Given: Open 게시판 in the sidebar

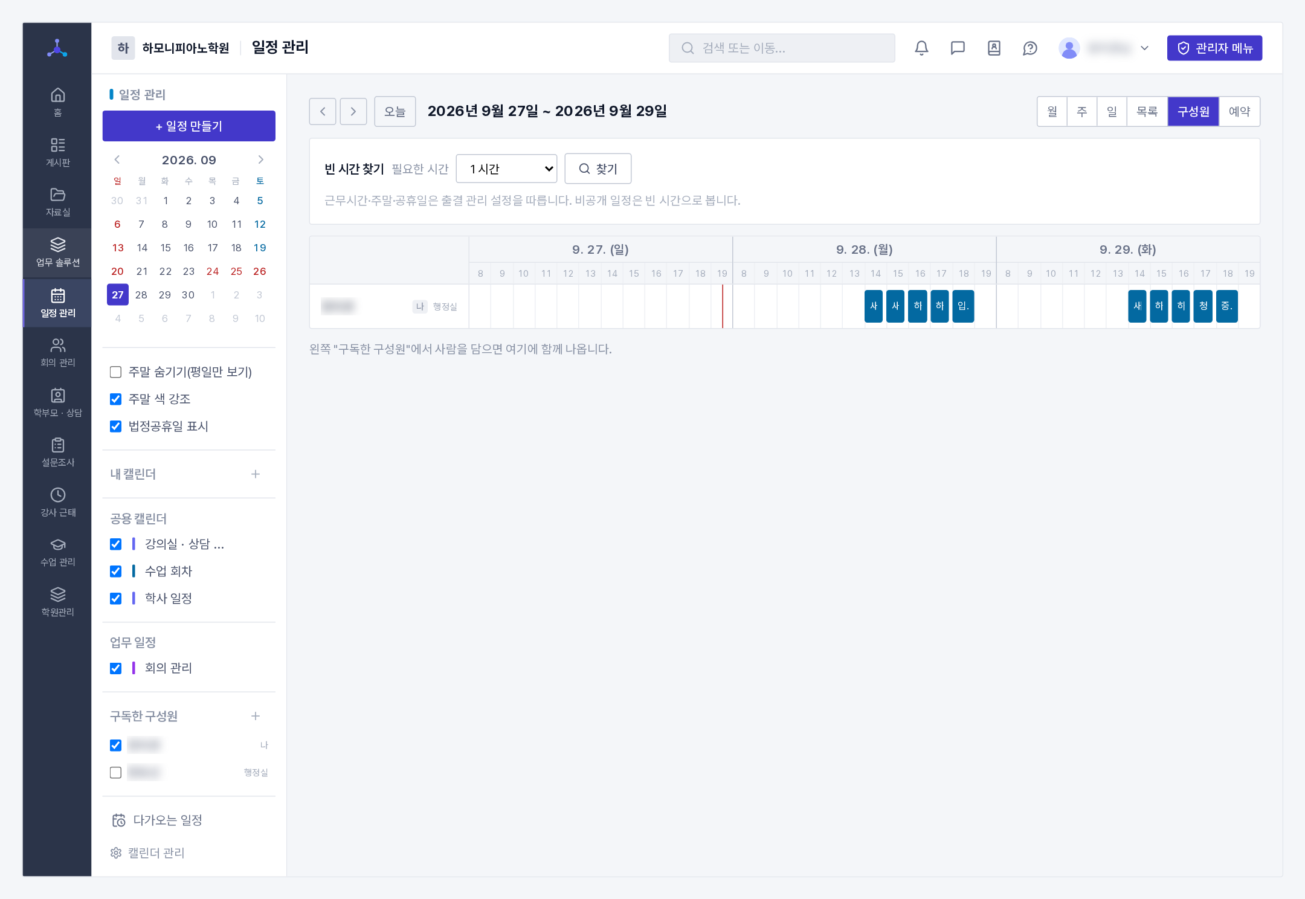Looking at the screenshot, I should 57,152.
